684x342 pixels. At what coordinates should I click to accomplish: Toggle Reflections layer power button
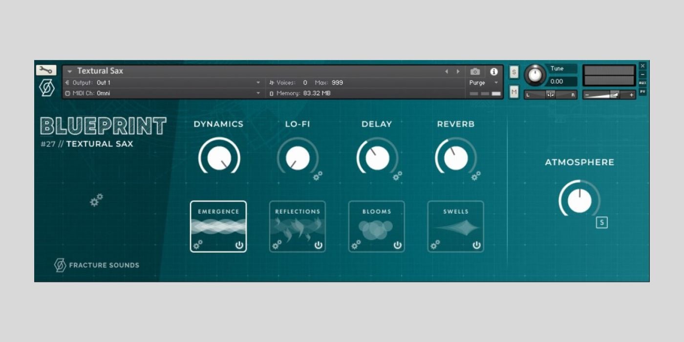click(319, 245)
